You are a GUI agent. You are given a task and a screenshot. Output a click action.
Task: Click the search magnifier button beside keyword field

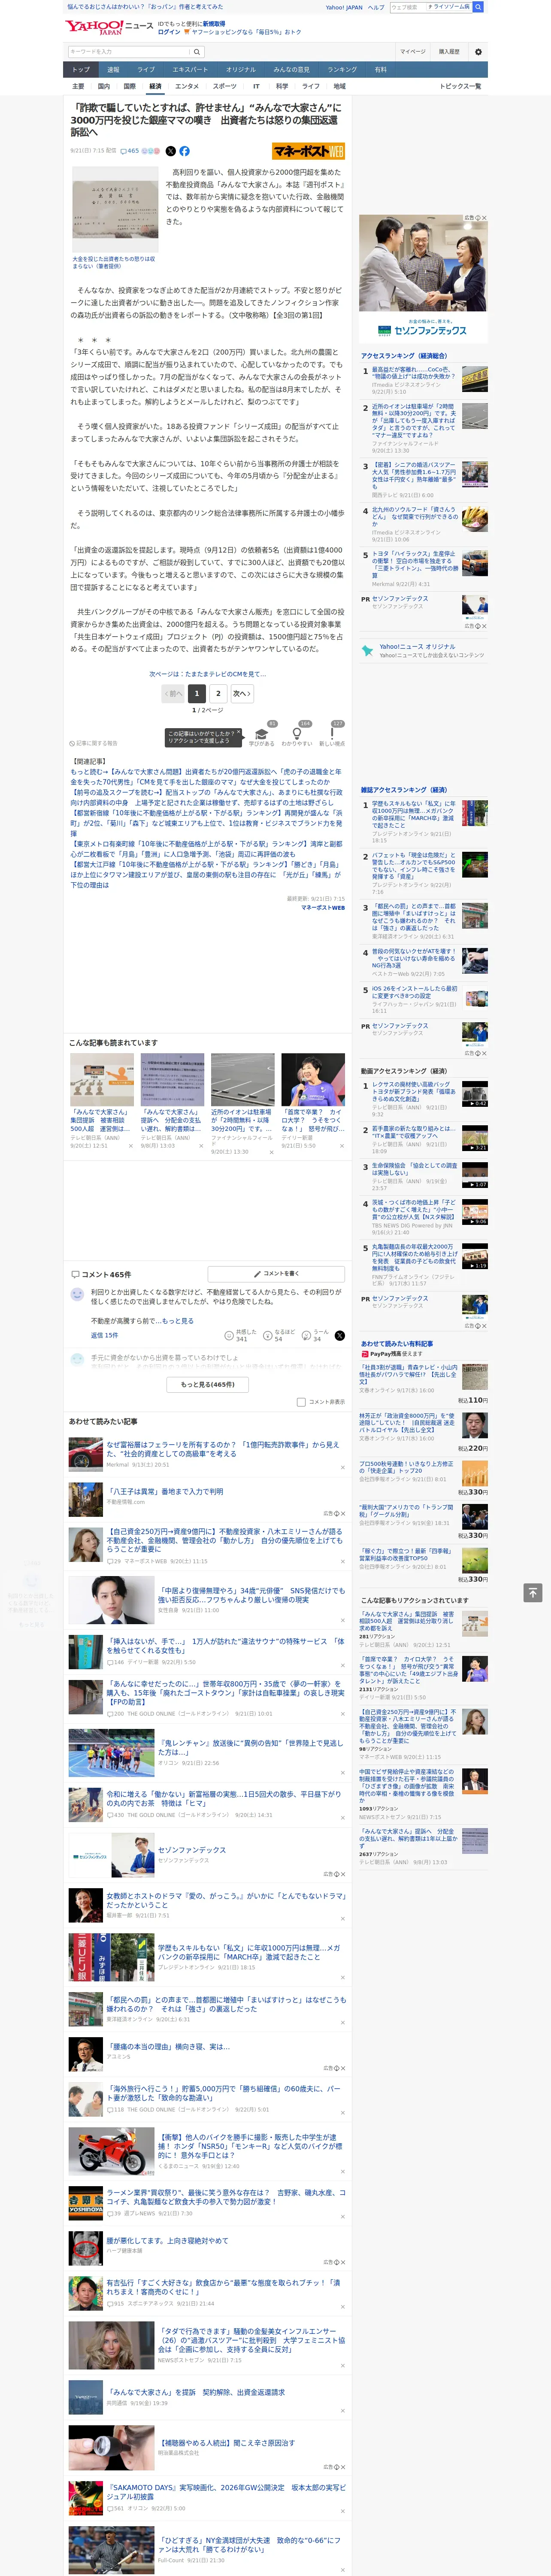click(196, 52)
